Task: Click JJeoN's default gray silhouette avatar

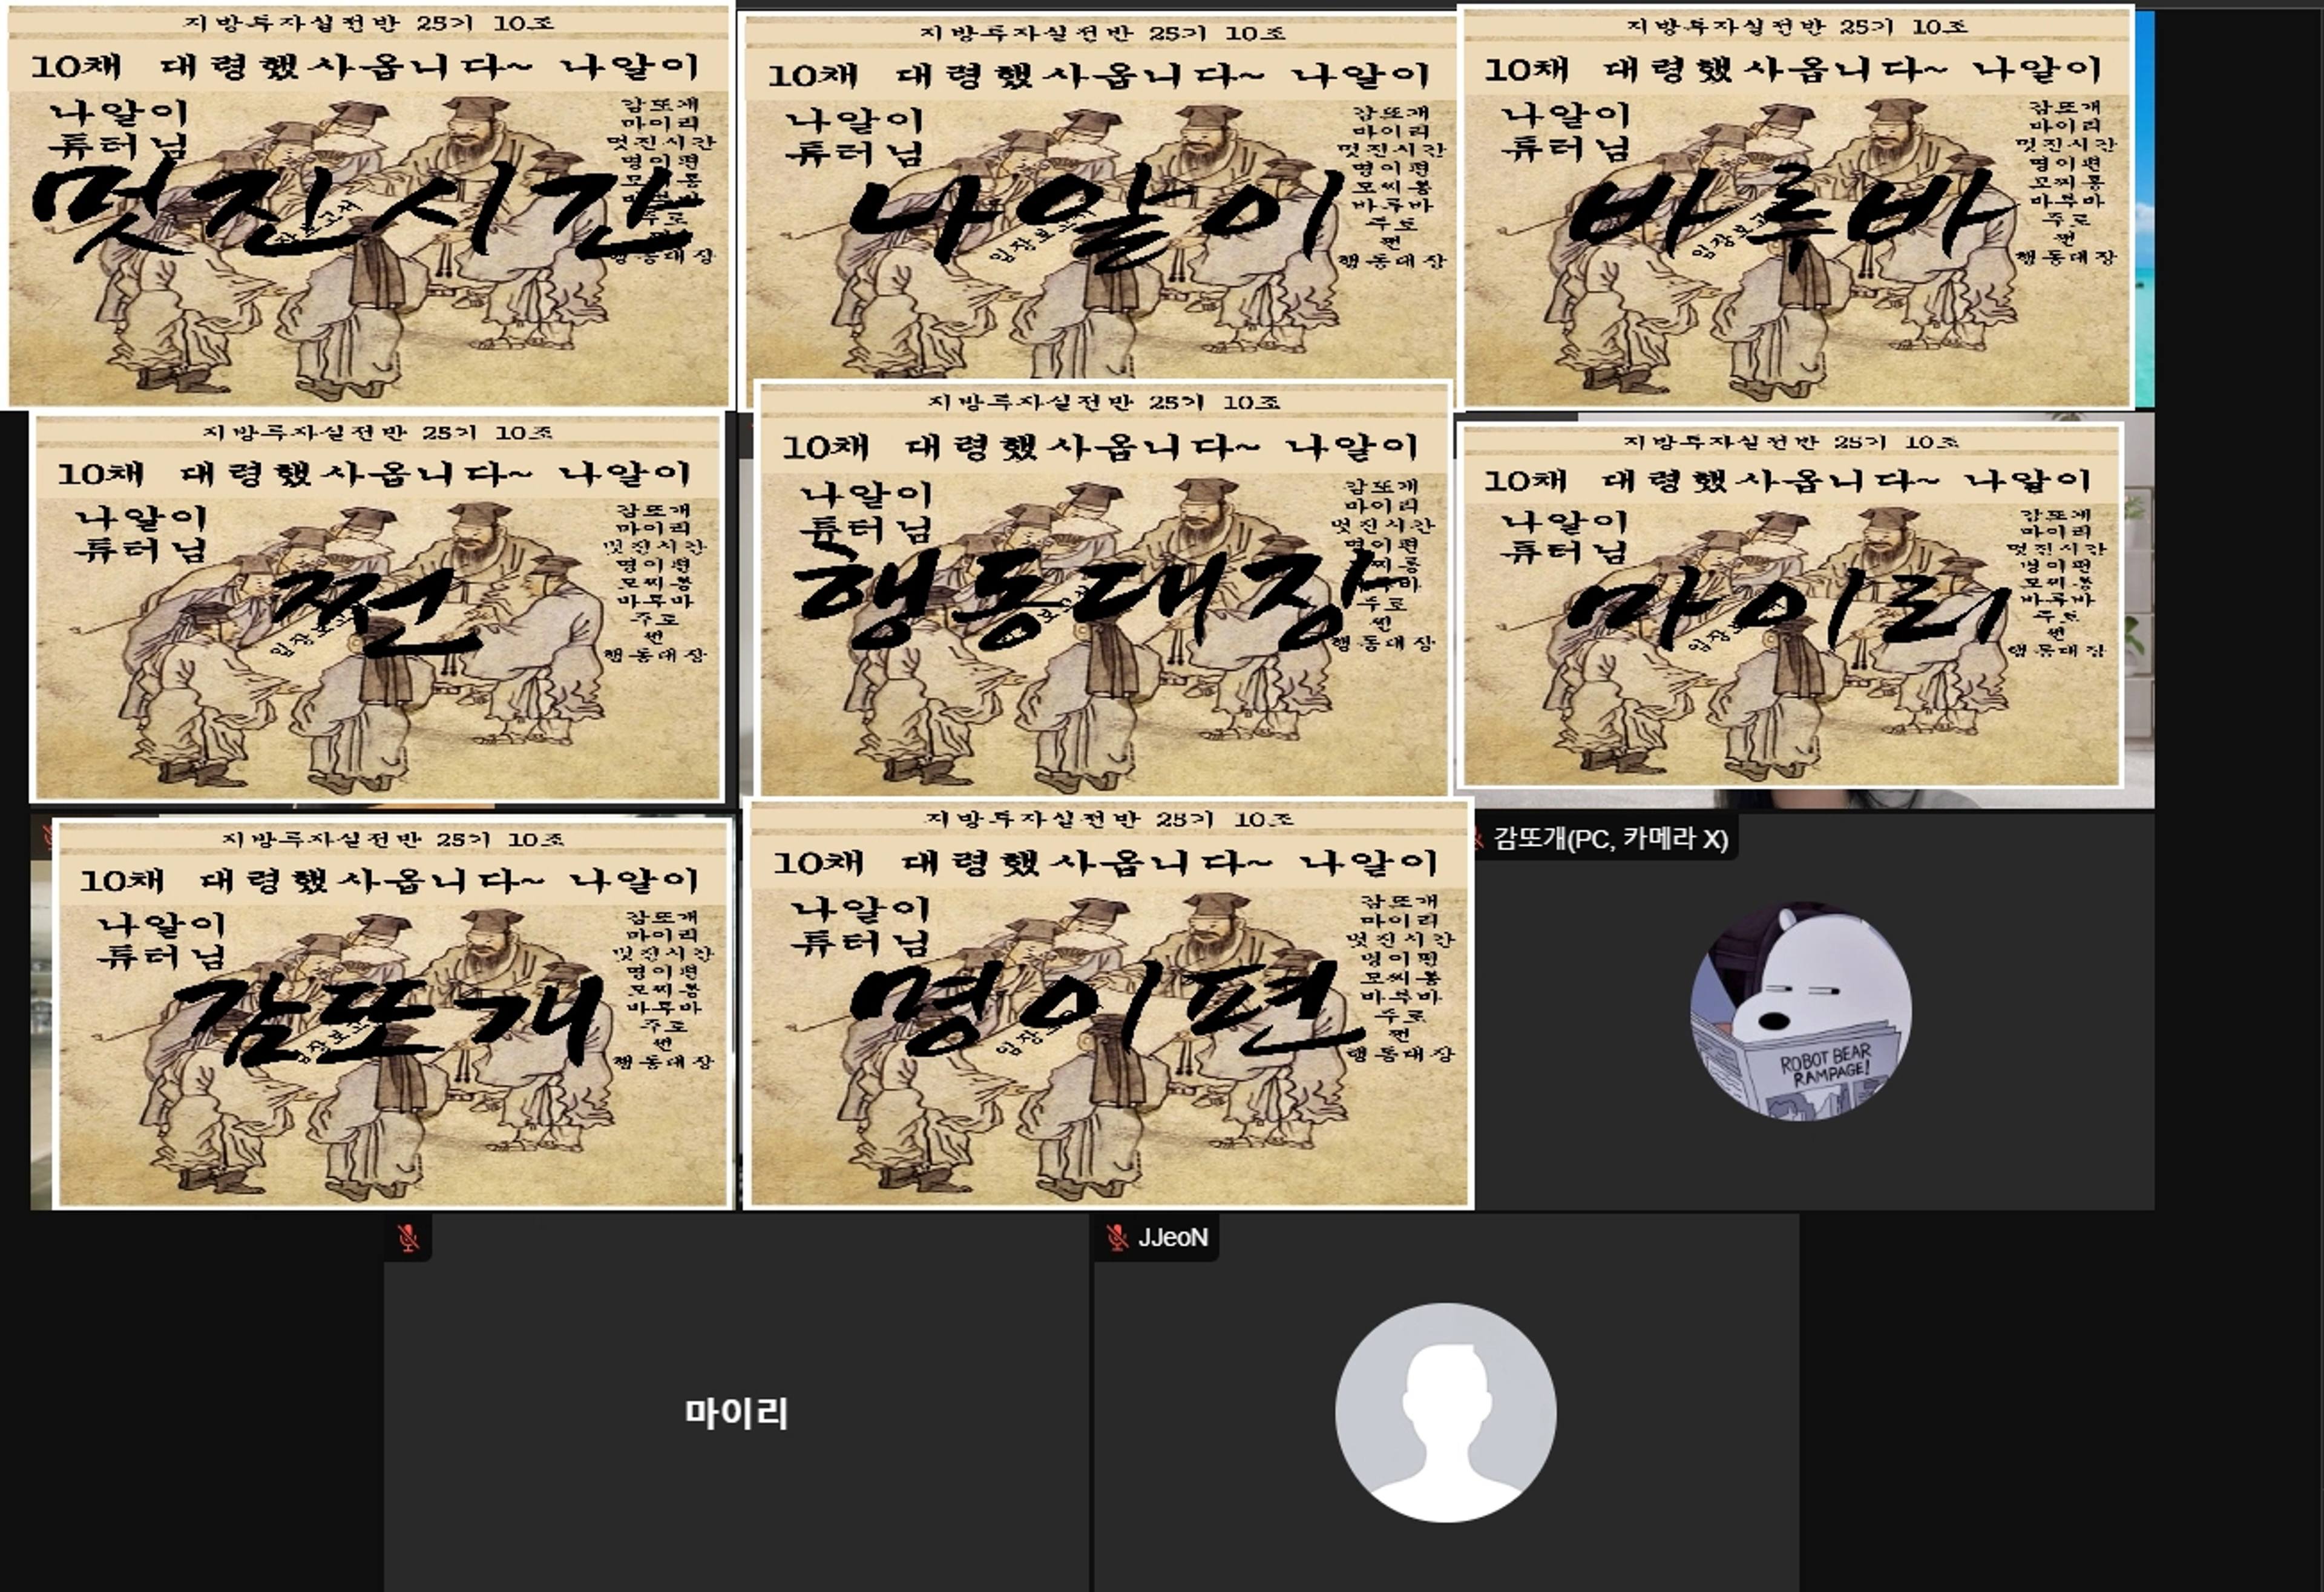Action: coord(1446,1412)
